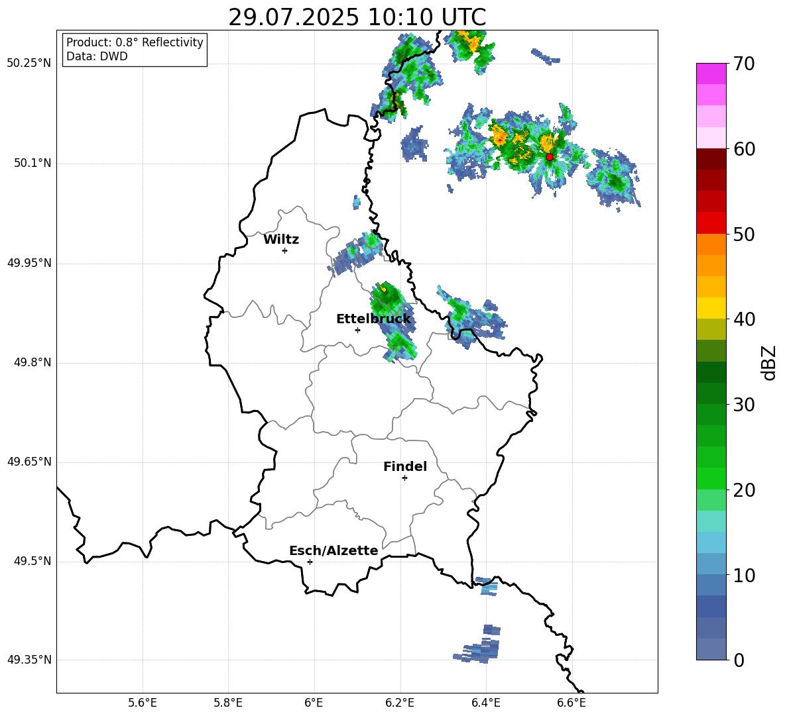Click the colorbar tick label 20
This screenshot has width=785, height=716.
(744, 490)
